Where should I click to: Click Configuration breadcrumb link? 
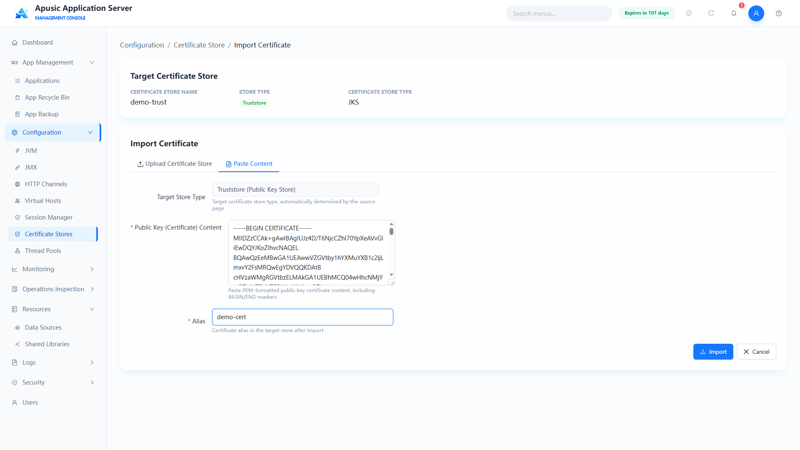142,45
